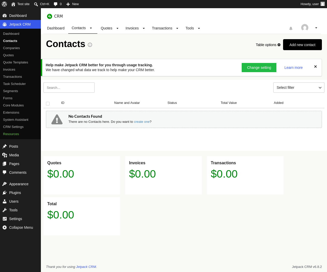327x272 pixels.
Task: Expand the Quotes menu dropdown arrow
Action: 118,28
